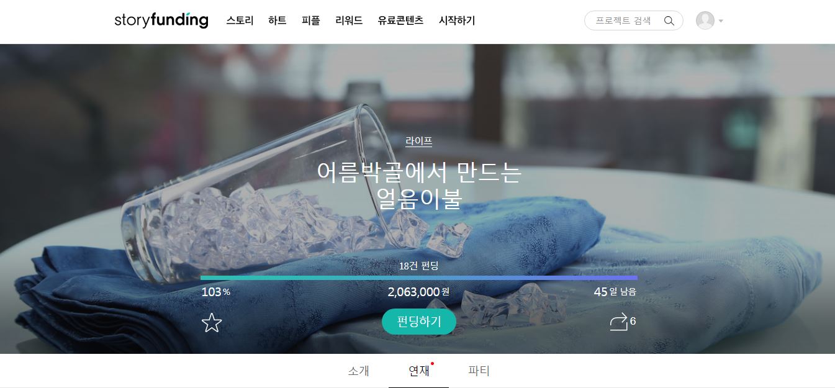The height and width of the screenshot is (388, 835).
Task: Select the 연재 tab
Action: [x=419, y=371]
